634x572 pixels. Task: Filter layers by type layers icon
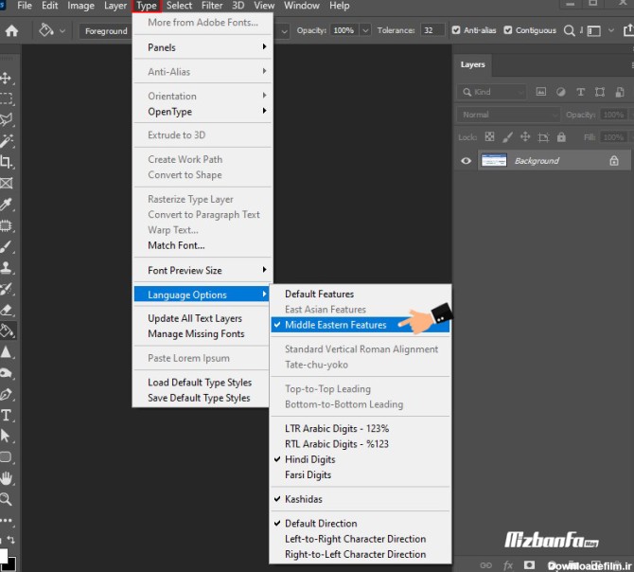[x=579, y=92]
